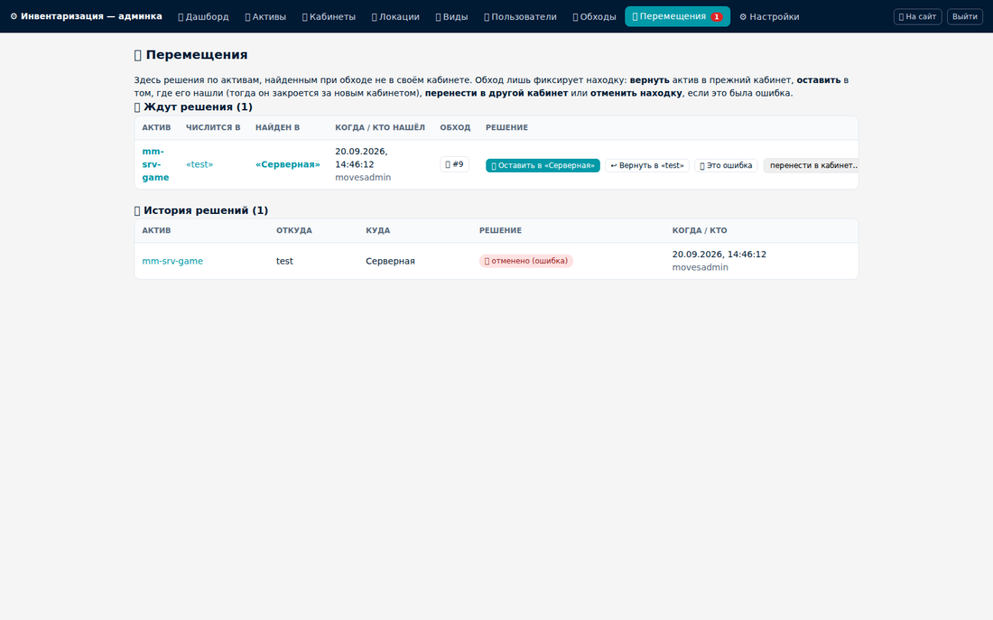The height and width of the screenshot is (620, 993).
Task: Click movesadmin under pending row date
Action: click(363, 177)
